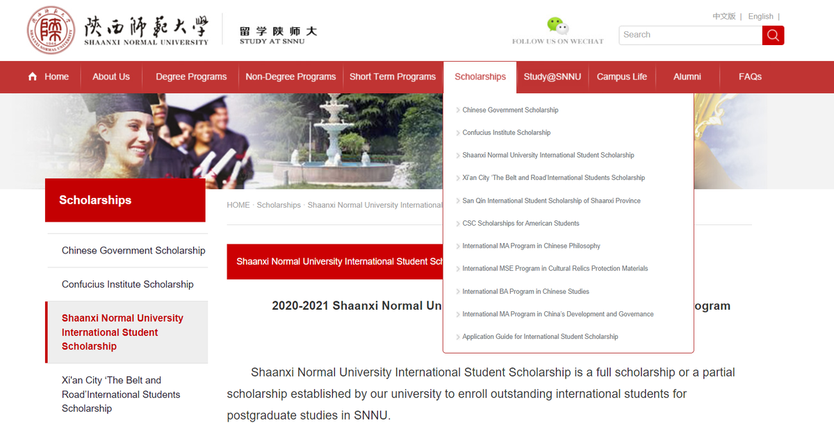
Task: Click the graduates fountain banner image
Action: coord(221,141)
